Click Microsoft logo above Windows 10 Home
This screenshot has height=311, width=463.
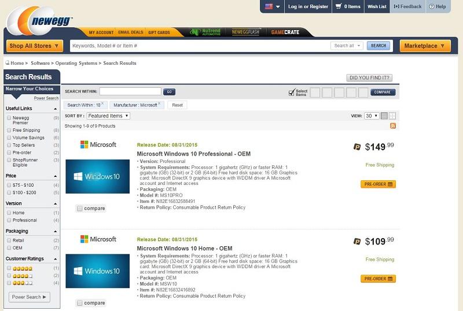(x=98, y=239)
